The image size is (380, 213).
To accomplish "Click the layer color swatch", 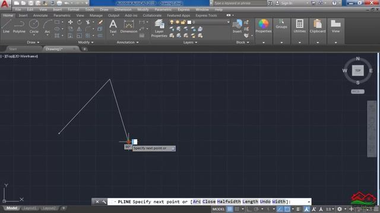I will click(189, 22).
